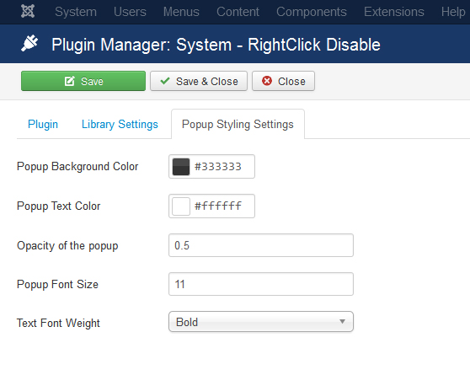Open the Users menu
The image size is (470, 391).
pyautogui.click(x=130, y=12)
